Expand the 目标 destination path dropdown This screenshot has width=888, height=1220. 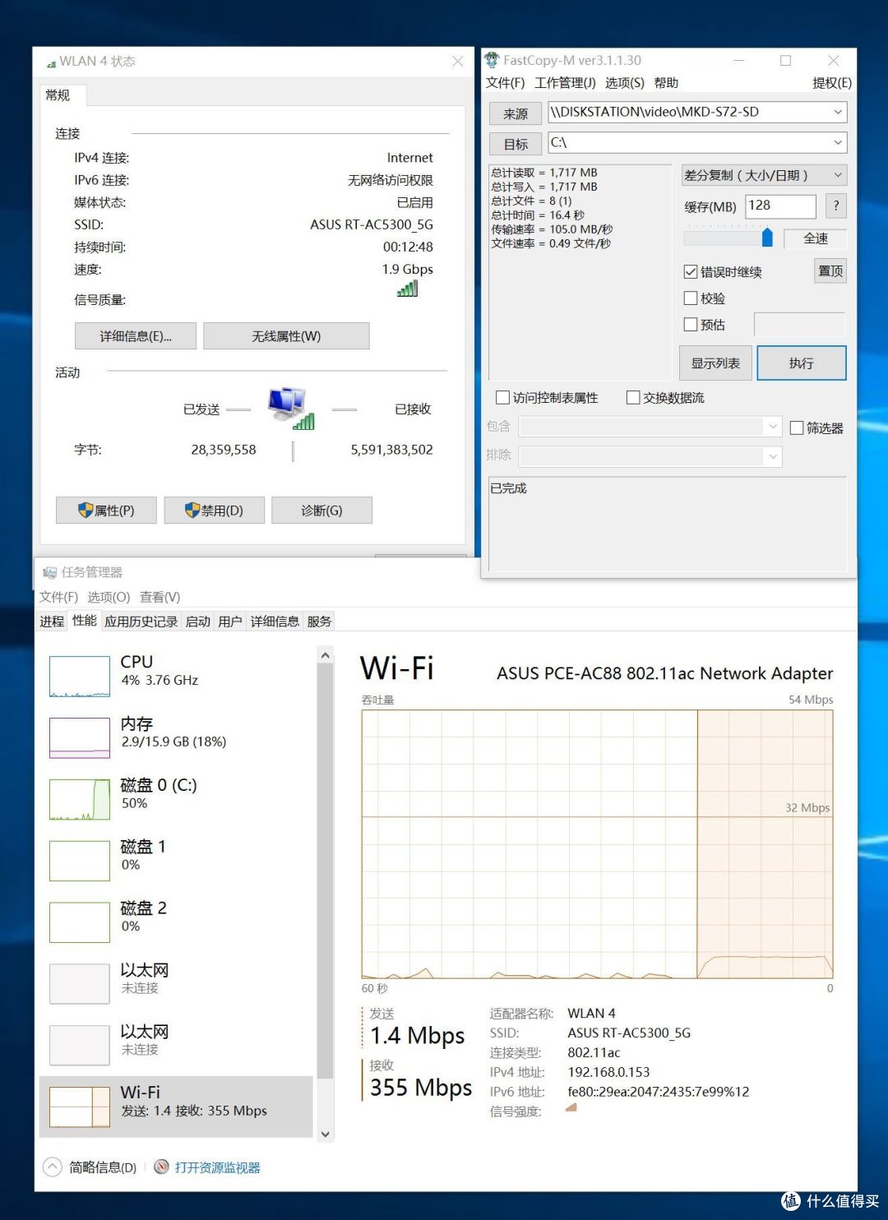(838, 142)
